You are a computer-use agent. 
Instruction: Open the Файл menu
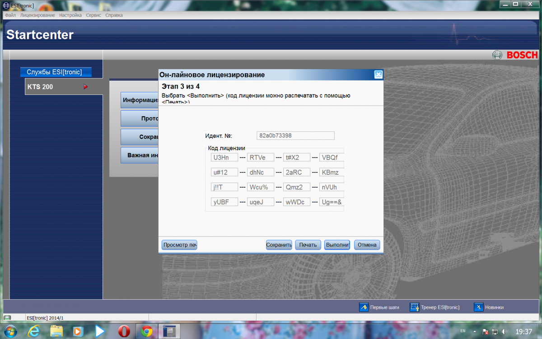(x=10, y=15)
